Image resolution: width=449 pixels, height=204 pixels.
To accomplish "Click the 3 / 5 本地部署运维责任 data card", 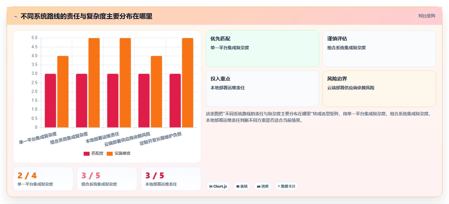I will tap(171, 179).
